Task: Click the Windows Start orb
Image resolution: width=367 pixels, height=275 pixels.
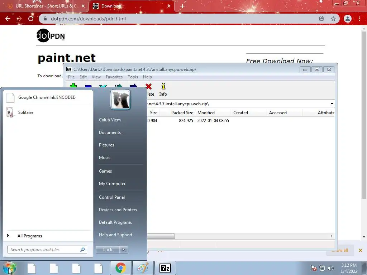Action: pyautogui.click(x=10, y=268)
